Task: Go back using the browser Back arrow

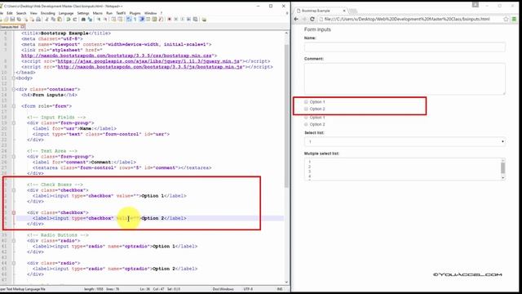Action: [x=296, y=19]
